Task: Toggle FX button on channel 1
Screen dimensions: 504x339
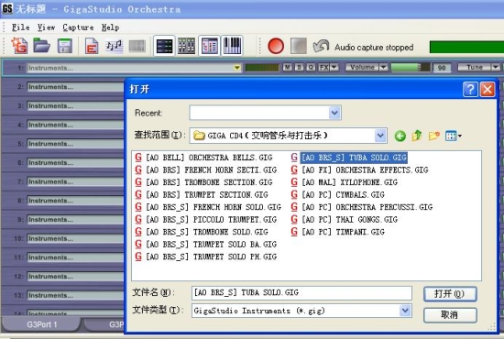Action: coord(324,67)
